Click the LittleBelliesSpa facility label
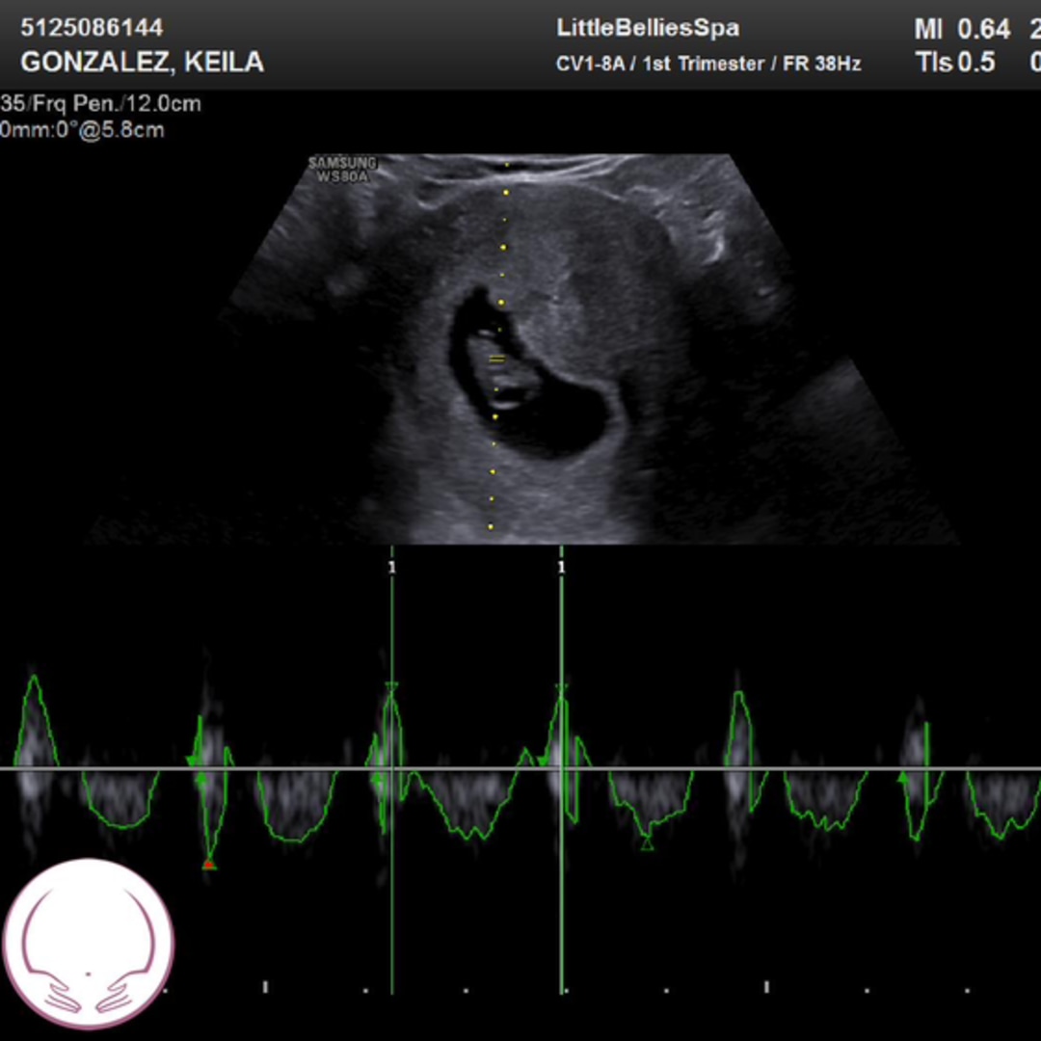 coord(648,28)
